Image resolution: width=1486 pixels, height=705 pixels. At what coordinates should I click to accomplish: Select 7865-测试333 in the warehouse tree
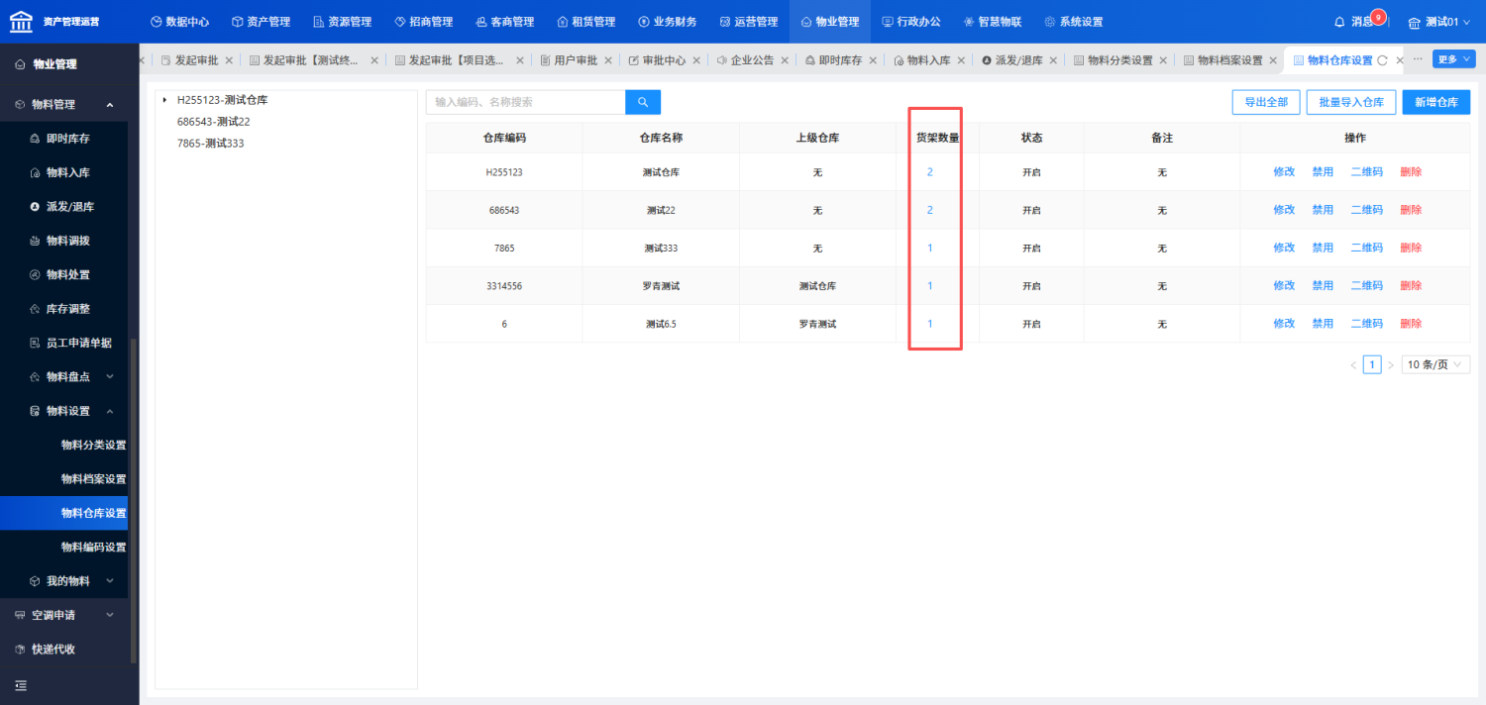(210, 144)
